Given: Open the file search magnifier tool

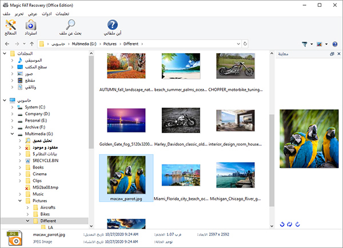Looking at the screenshot, I should [70, 27].
